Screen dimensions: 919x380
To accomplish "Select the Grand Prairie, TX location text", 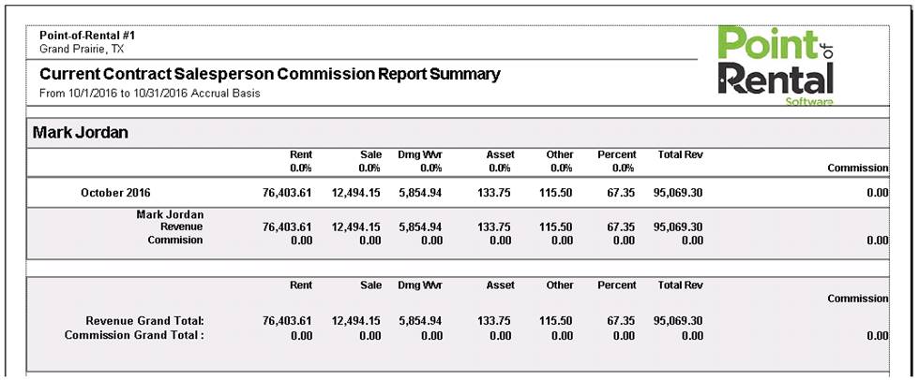I will [82, 49].
